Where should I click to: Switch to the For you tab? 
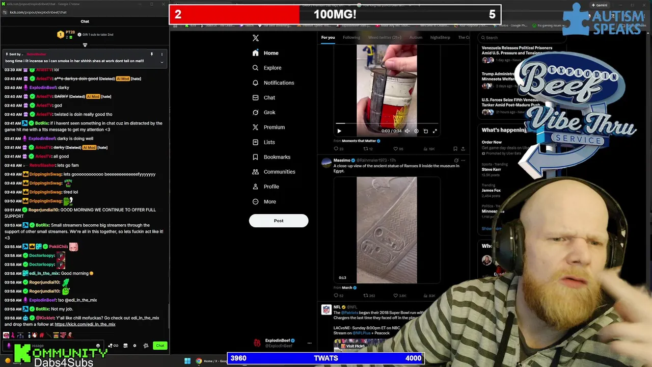pyautogui.click(x=328, y=37)
